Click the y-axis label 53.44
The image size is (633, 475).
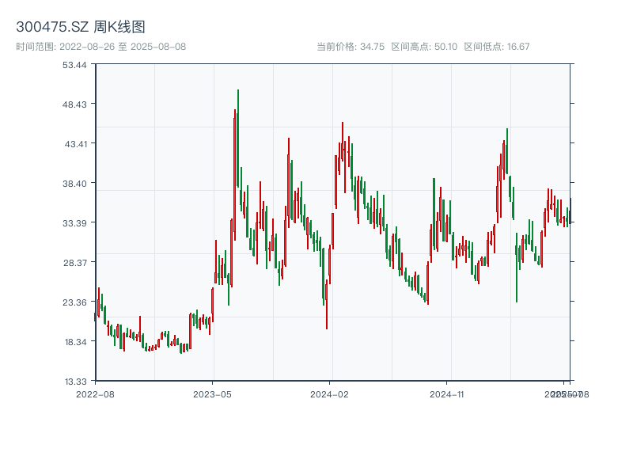click(x=74, y=65)
